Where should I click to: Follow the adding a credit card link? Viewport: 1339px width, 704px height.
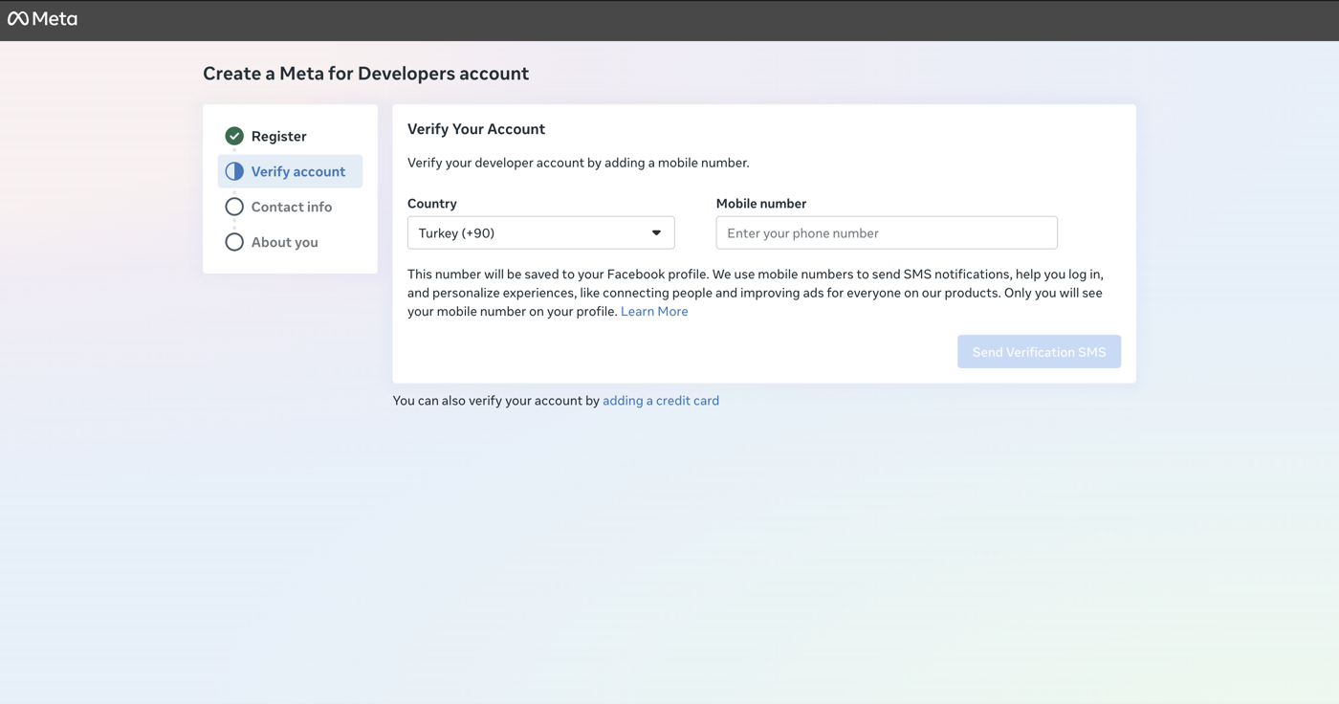(x=661, y=401)
